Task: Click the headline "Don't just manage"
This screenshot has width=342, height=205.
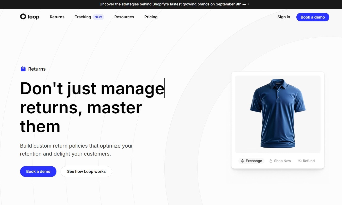Action: click(x=92, y=88)
